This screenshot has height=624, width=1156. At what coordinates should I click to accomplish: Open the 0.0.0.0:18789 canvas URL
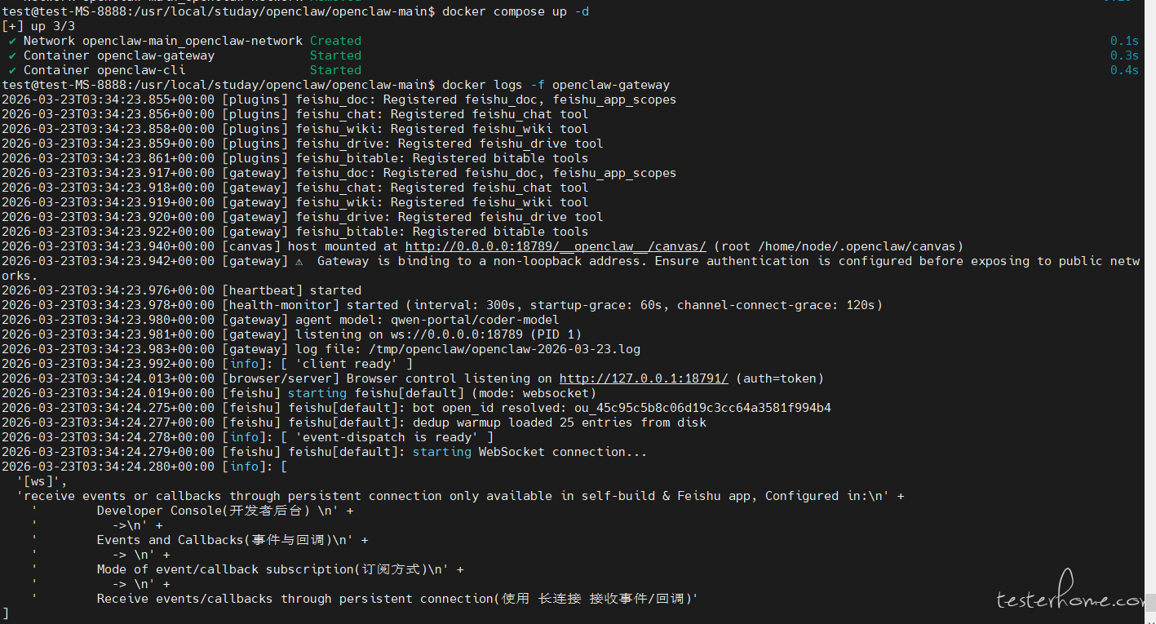coord(556,246)
